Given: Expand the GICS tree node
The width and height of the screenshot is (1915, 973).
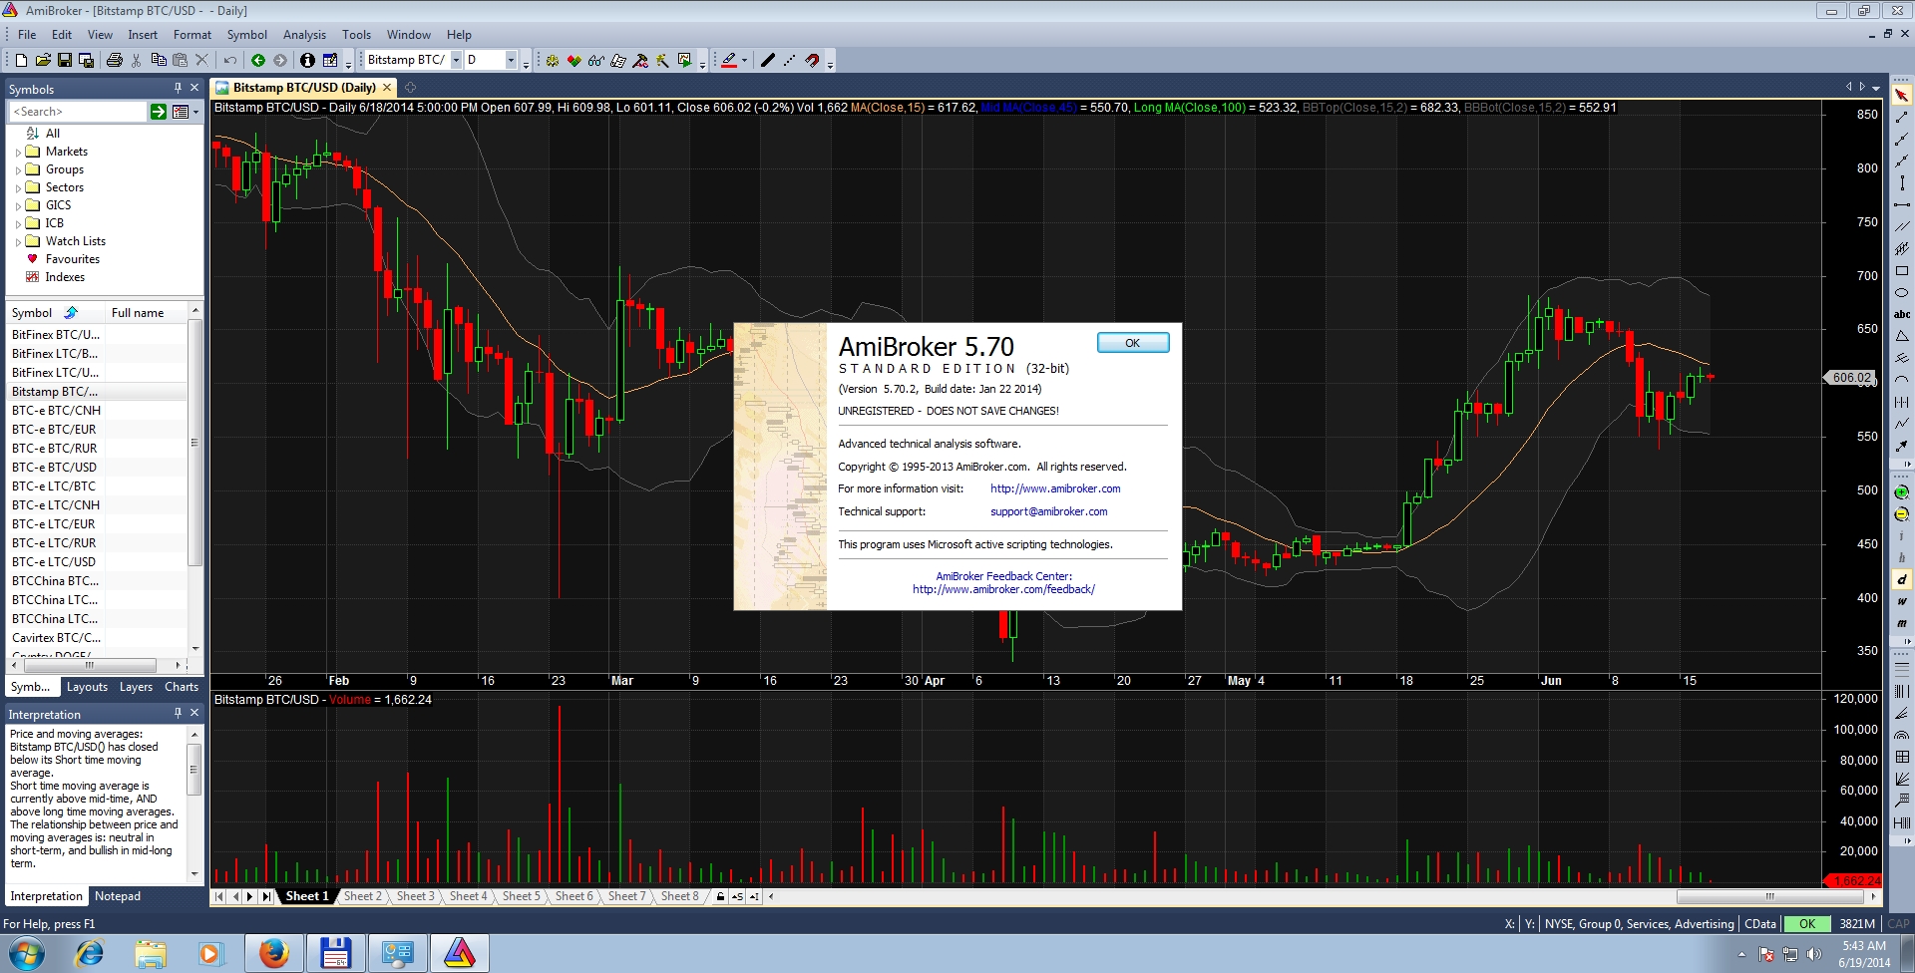Looking at the screenshot, I should tap(18, 206).
